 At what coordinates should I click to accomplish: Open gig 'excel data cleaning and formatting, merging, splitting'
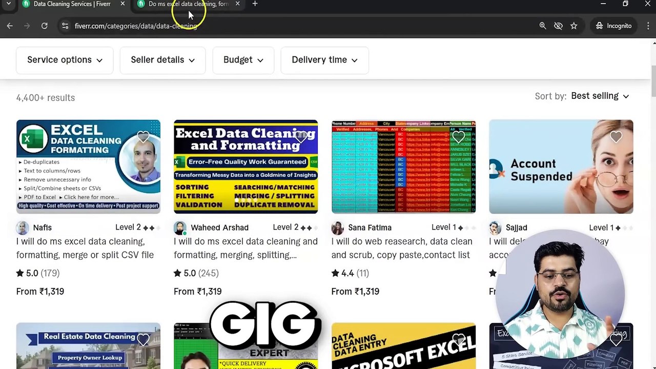pos(245,248)
